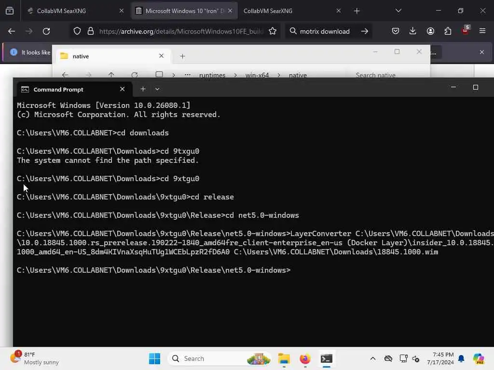The width and height of the screenshot is (494, 370).
Task: Open OneDrive cloud tray icon
Action: click(x=388, y=358)
